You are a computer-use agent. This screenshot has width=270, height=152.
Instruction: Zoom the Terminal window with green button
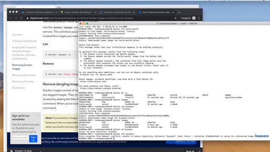(87, 24)
